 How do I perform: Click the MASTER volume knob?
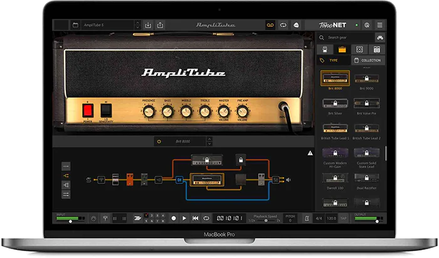[224, 112]
